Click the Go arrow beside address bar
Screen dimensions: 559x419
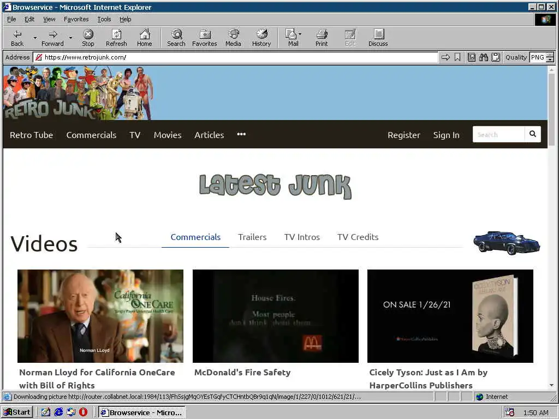tap(445, 57)
